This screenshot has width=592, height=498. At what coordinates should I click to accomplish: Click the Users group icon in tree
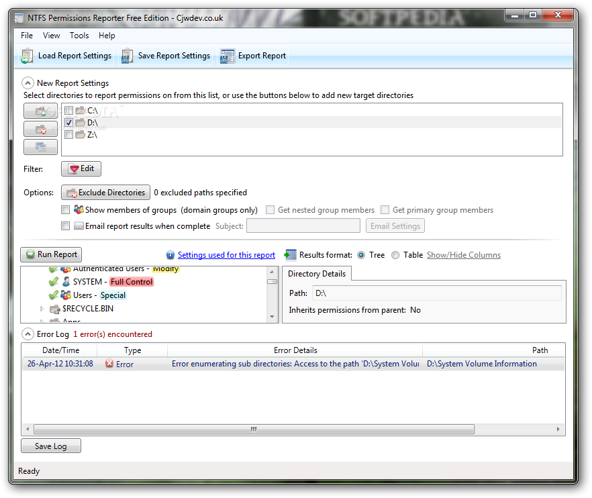point(66,295)
